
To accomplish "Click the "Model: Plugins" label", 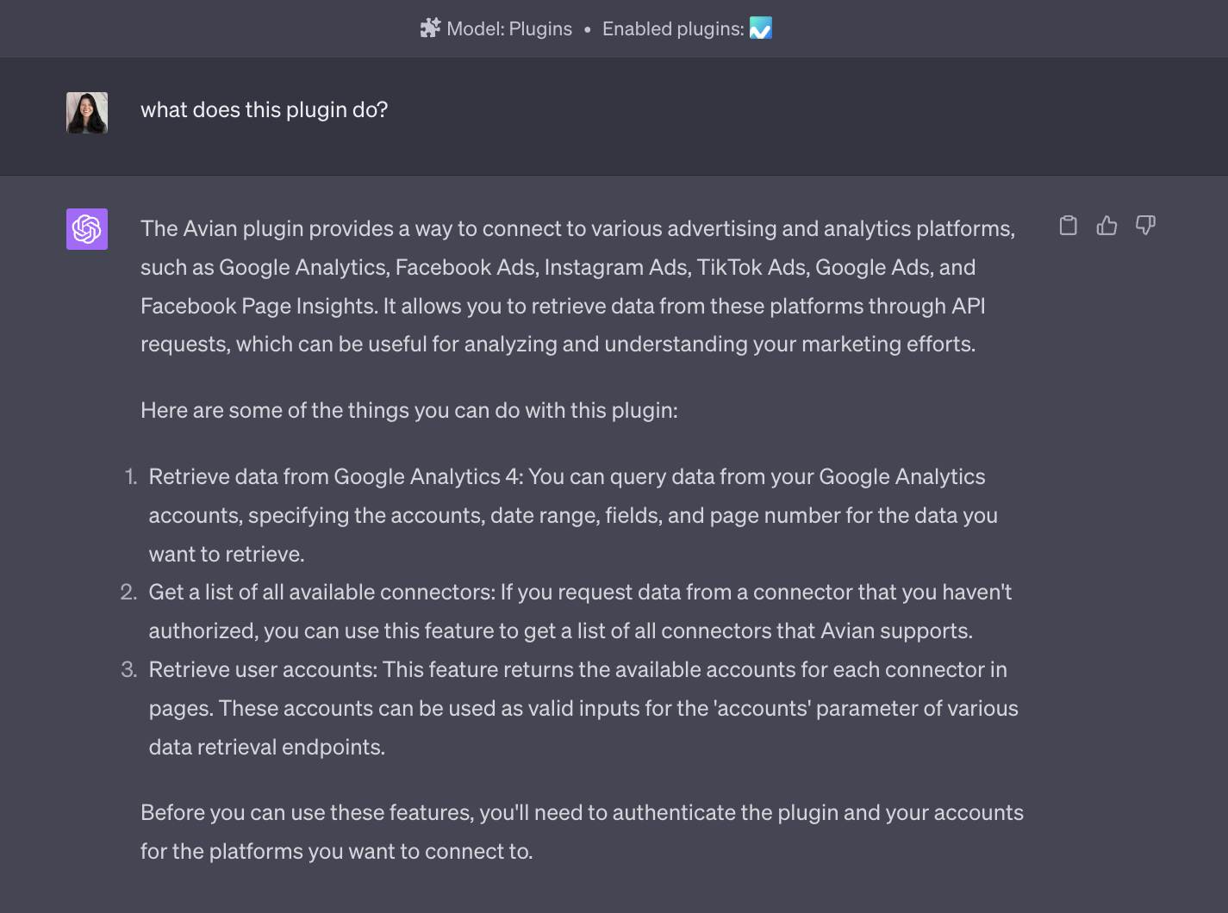I will point(508,28).
